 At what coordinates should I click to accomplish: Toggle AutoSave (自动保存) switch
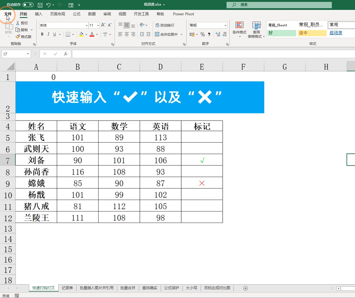[28, 5]
